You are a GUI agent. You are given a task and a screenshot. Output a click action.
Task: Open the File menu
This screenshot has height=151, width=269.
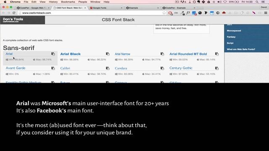coord(26,2)
